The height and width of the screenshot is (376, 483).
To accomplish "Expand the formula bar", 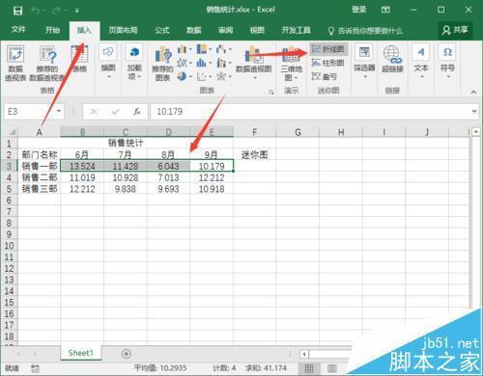I will (x=474, y=112).
